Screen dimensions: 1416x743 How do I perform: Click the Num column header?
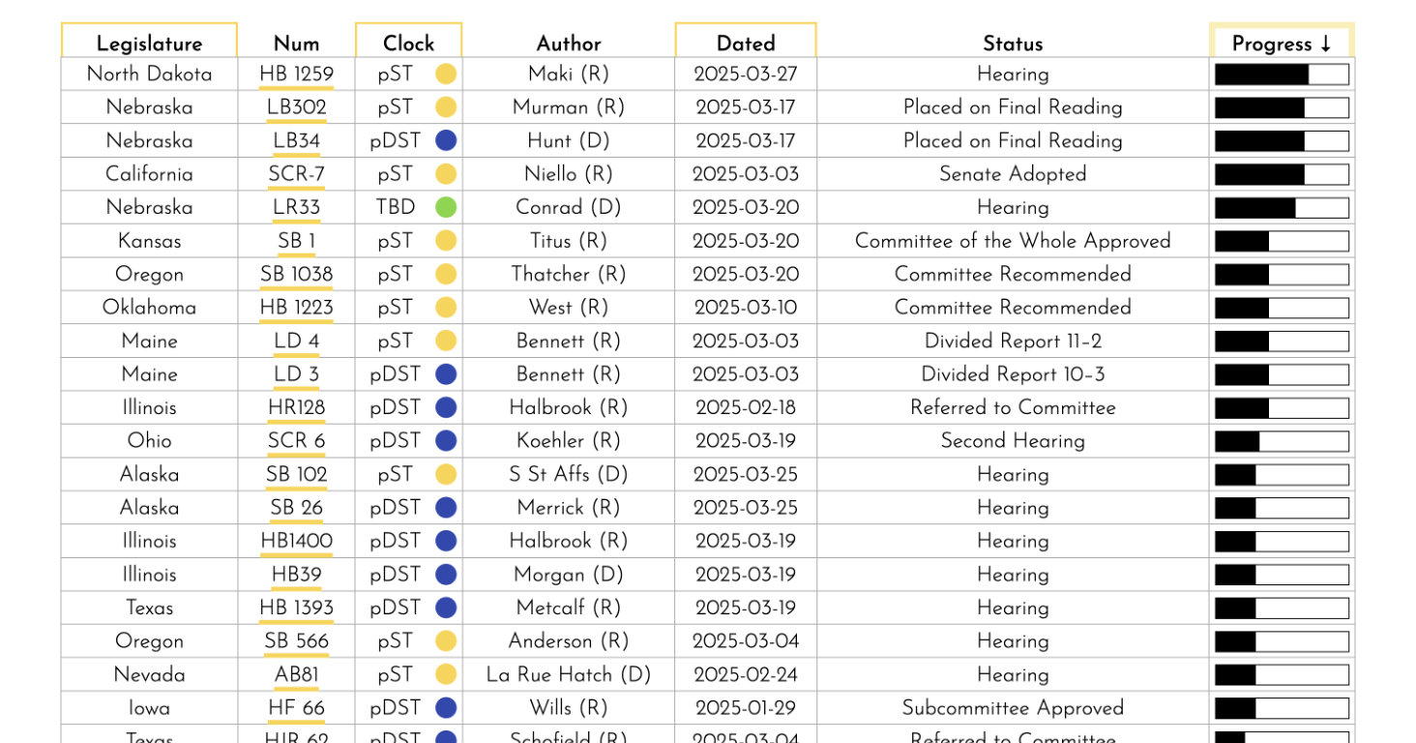click(296, 44)
